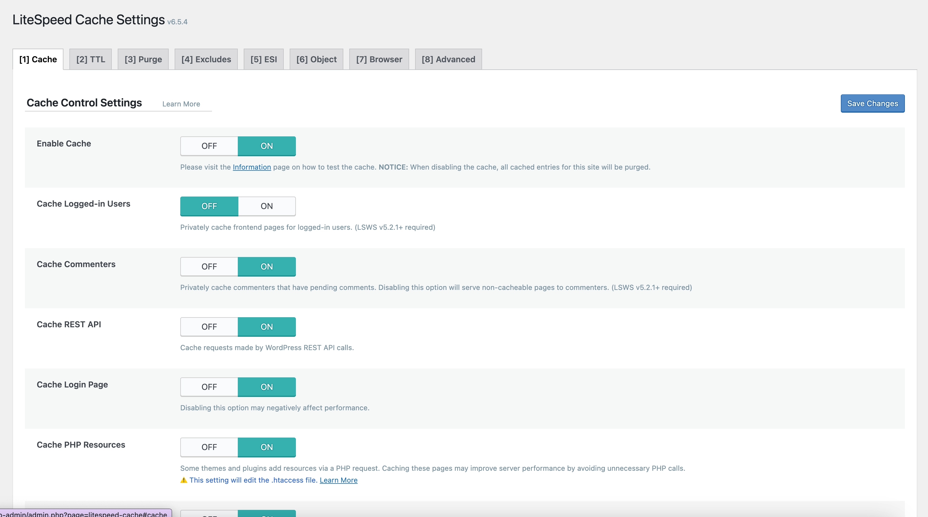
Task: Click the Enable Cache label
Action: pos(64,143)
